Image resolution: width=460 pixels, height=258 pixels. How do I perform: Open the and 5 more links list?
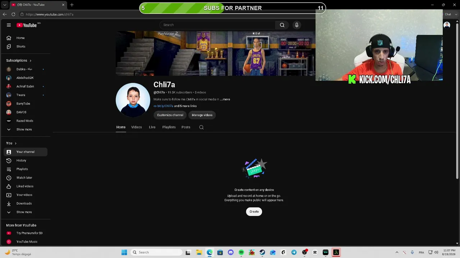(x=185, y=106)
